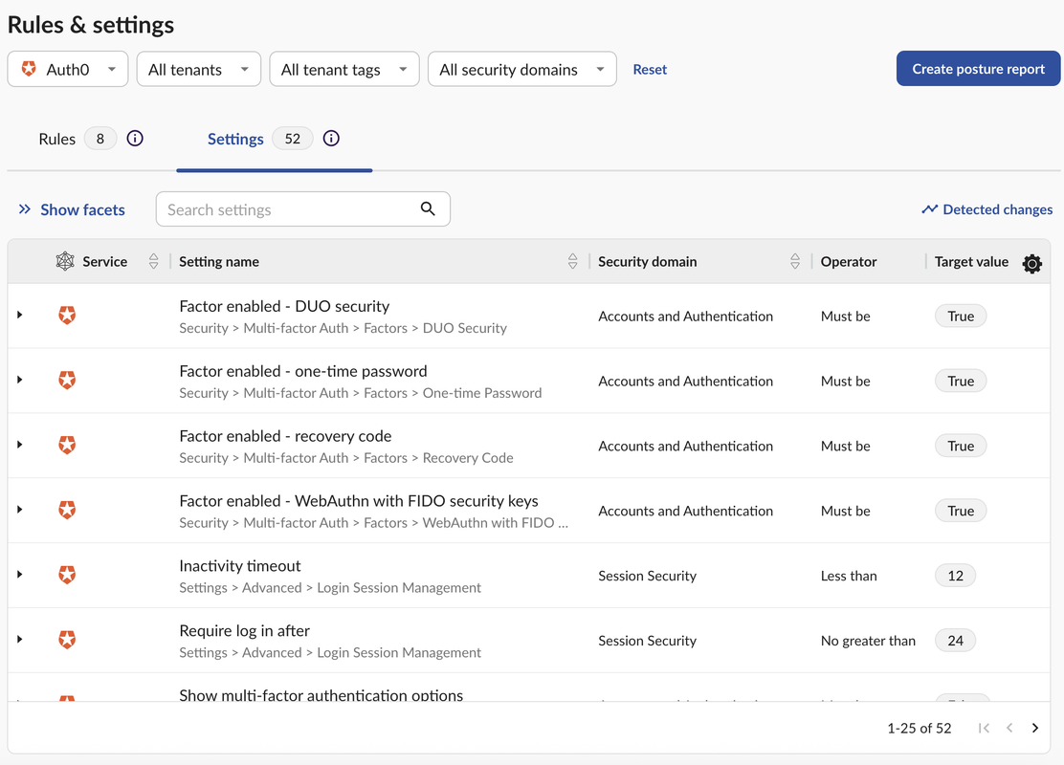Click Create posture report button
The width and height of the screenshot is (1064, 765).
pyautogui.click(x=978, y=69)
